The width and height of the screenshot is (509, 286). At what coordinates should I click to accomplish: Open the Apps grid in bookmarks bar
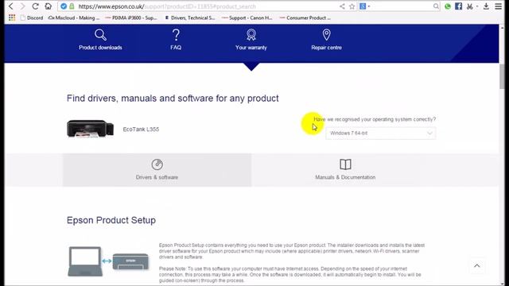pyautogui.click(x=12, y=17)
